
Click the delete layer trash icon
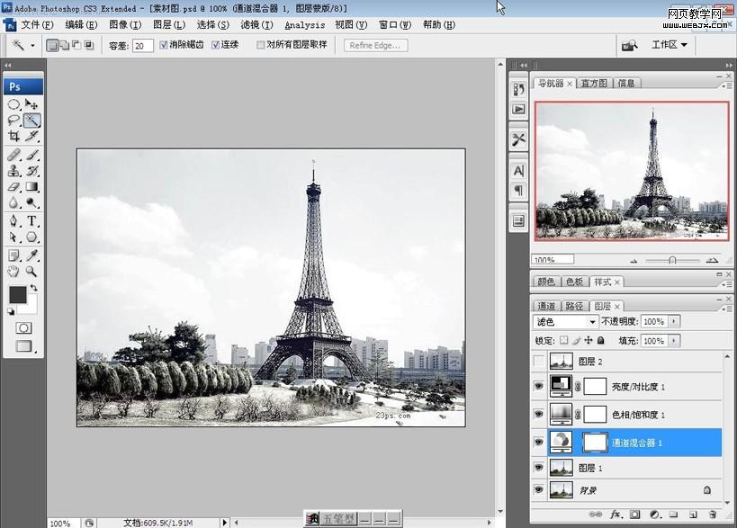tap(712, 515)
